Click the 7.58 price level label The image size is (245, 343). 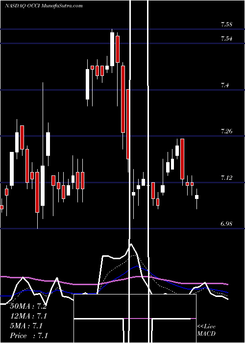pos(226,24)
